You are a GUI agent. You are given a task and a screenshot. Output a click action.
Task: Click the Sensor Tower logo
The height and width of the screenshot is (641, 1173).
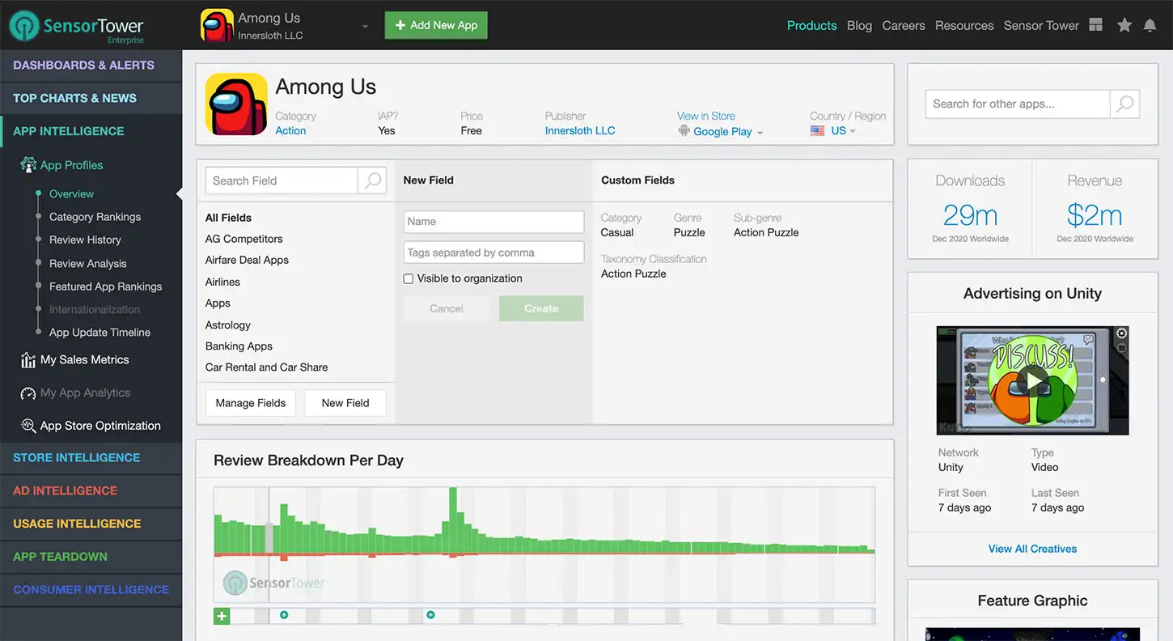[78, 27]
